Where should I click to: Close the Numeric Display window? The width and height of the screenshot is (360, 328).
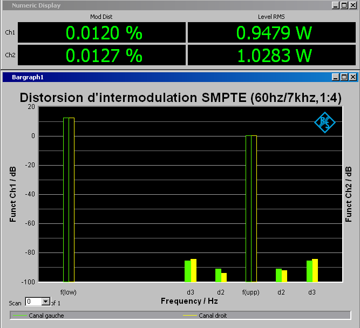click(x=352, y=5)
